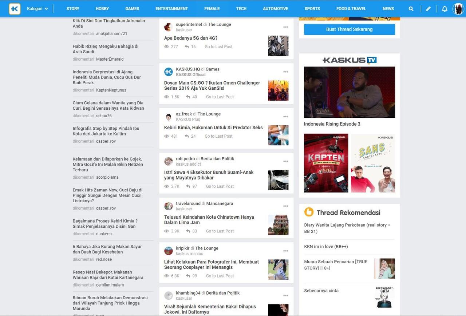466x316 pixels.
Task: Open three-dot menu on superinternet thread
Action: [286, 27]
